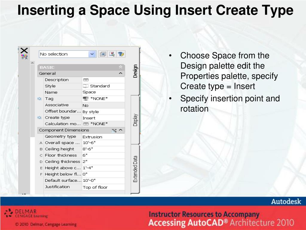The height and width of the screenshot is (230, 306).
Task: Click the Create type property label
Action: pos(57,117)
